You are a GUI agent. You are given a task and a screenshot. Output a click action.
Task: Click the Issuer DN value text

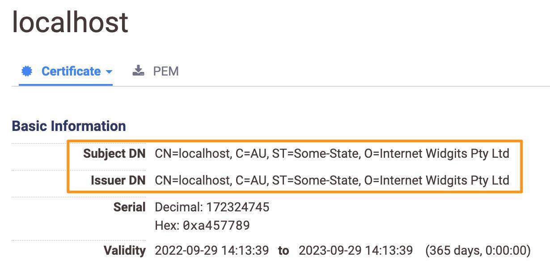(x=332, y=180)
